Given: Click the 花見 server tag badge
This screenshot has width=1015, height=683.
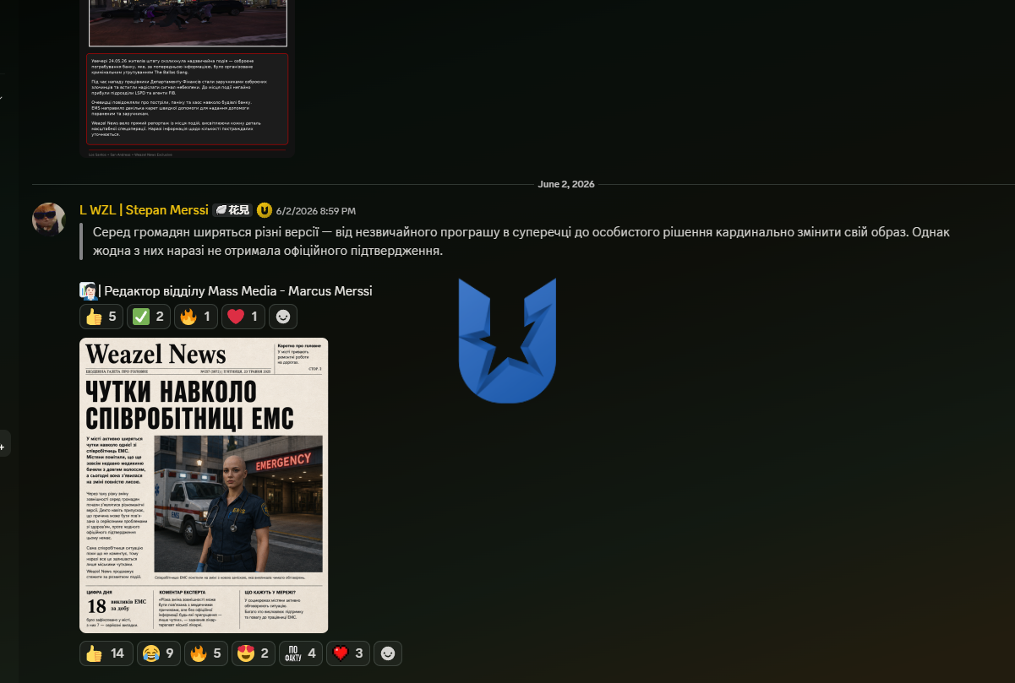Looking at the screenshot, I should click(232, 210).
